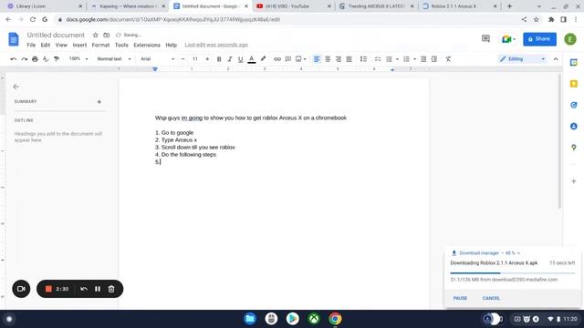The width and height of the screenshot is (584, 328).
Task: Add a summary with plus icon
Action: tap(99, 101)
